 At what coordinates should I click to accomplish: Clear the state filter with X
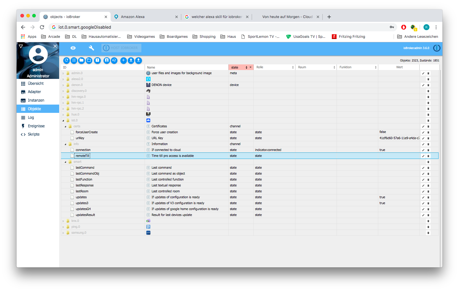pos(250,67)
